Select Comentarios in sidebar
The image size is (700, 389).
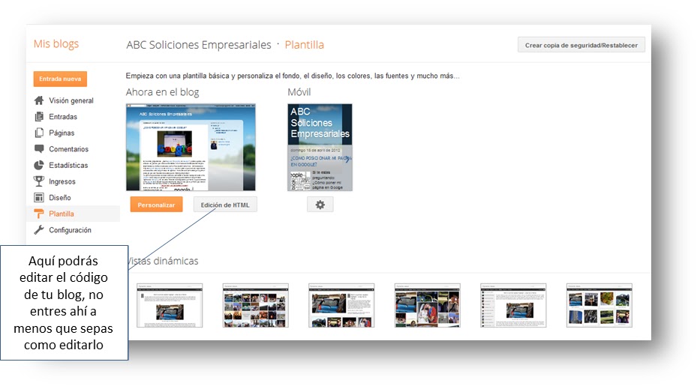pos(69,149)
